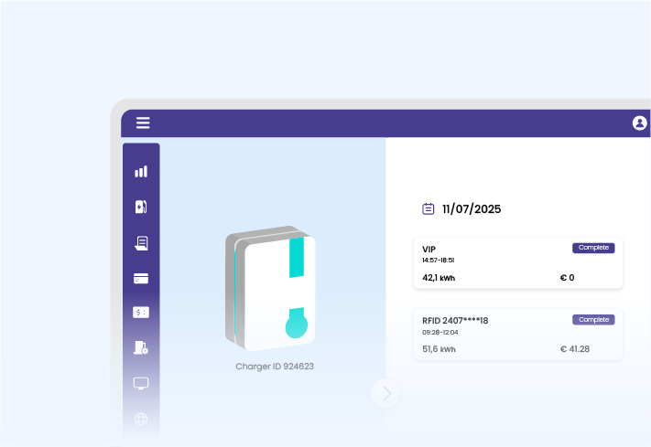Go to next charger with arrow button
Screen dimensions: 651x447
385,393
